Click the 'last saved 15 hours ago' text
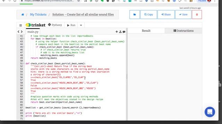The image size is (222, 124). (x=190, y=8)
